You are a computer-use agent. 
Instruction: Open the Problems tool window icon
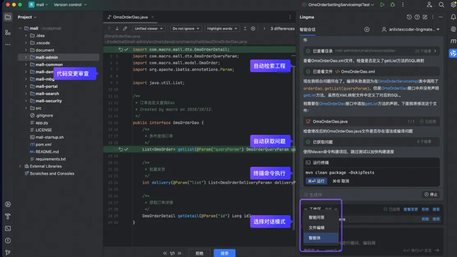(x=8, y=241)
